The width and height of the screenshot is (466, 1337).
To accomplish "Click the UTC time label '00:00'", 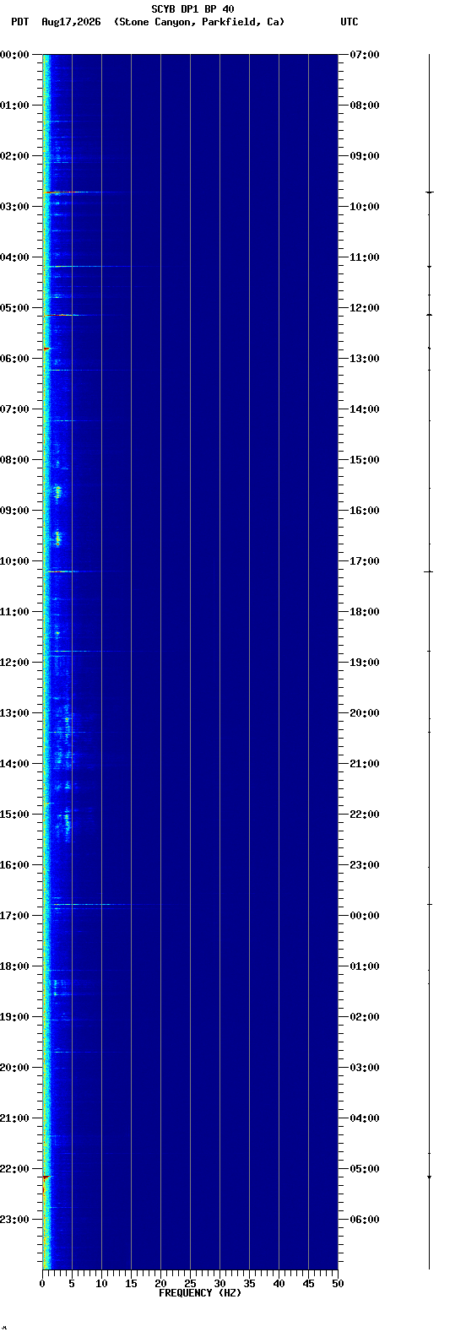I will tap(365, 916).
